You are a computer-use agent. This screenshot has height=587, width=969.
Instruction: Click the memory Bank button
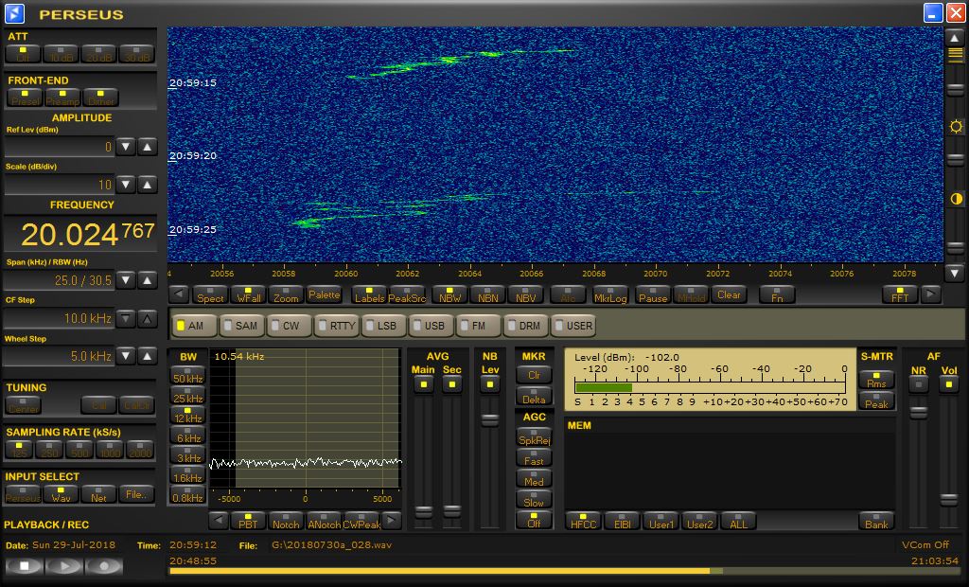tap(876, 521)
